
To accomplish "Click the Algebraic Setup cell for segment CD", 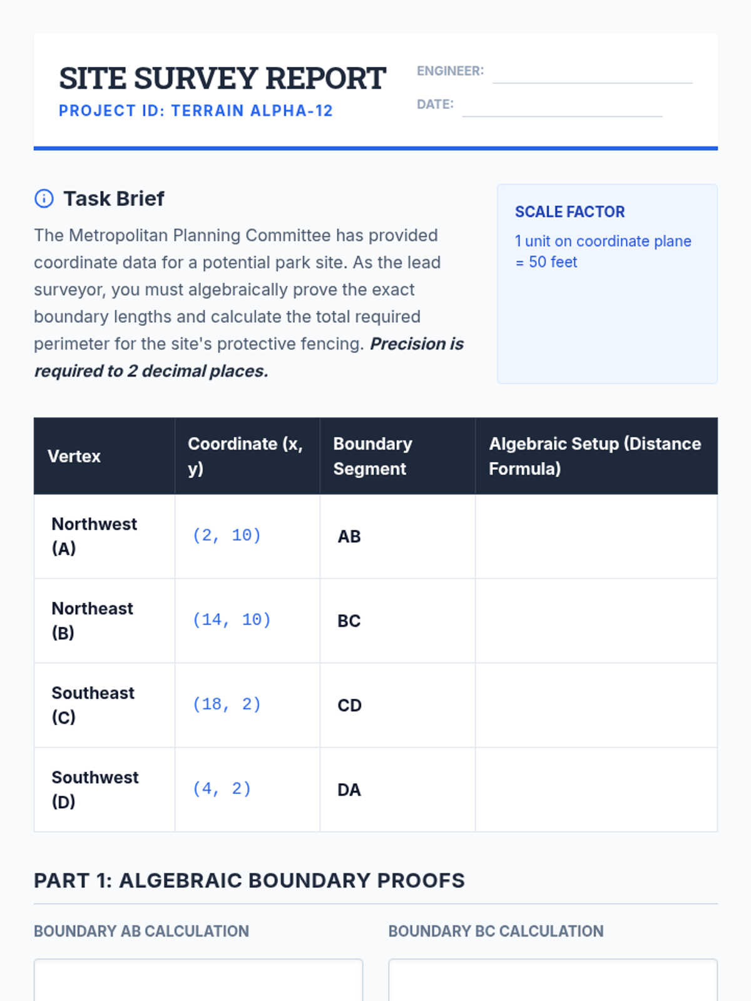I will tap(596, 705).
